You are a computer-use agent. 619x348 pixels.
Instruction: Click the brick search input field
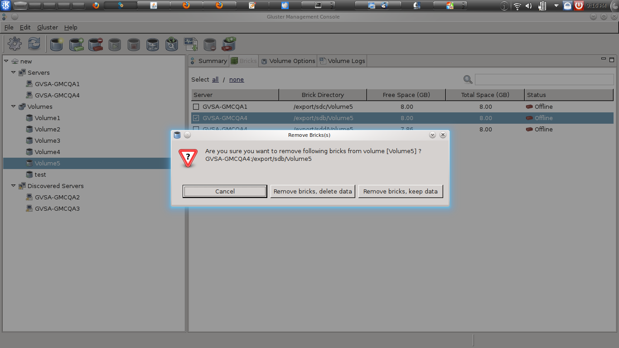point(544,80)
